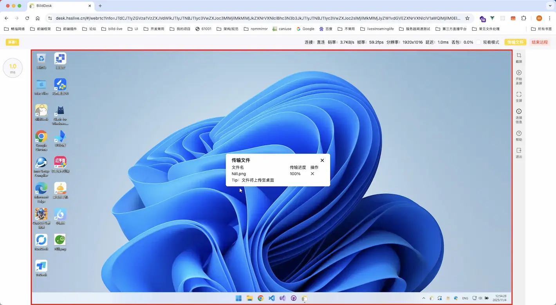The image size is (556, 305).
Task: Close the 传输文件 dialog
Action: click(322, 160)
